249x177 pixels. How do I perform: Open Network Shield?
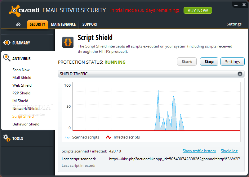(25, 109)
